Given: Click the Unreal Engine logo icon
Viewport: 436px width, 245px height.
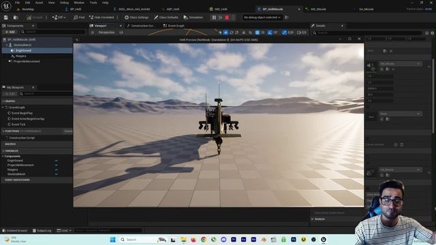Looking at the screenshot, I should tap(6, 6).
